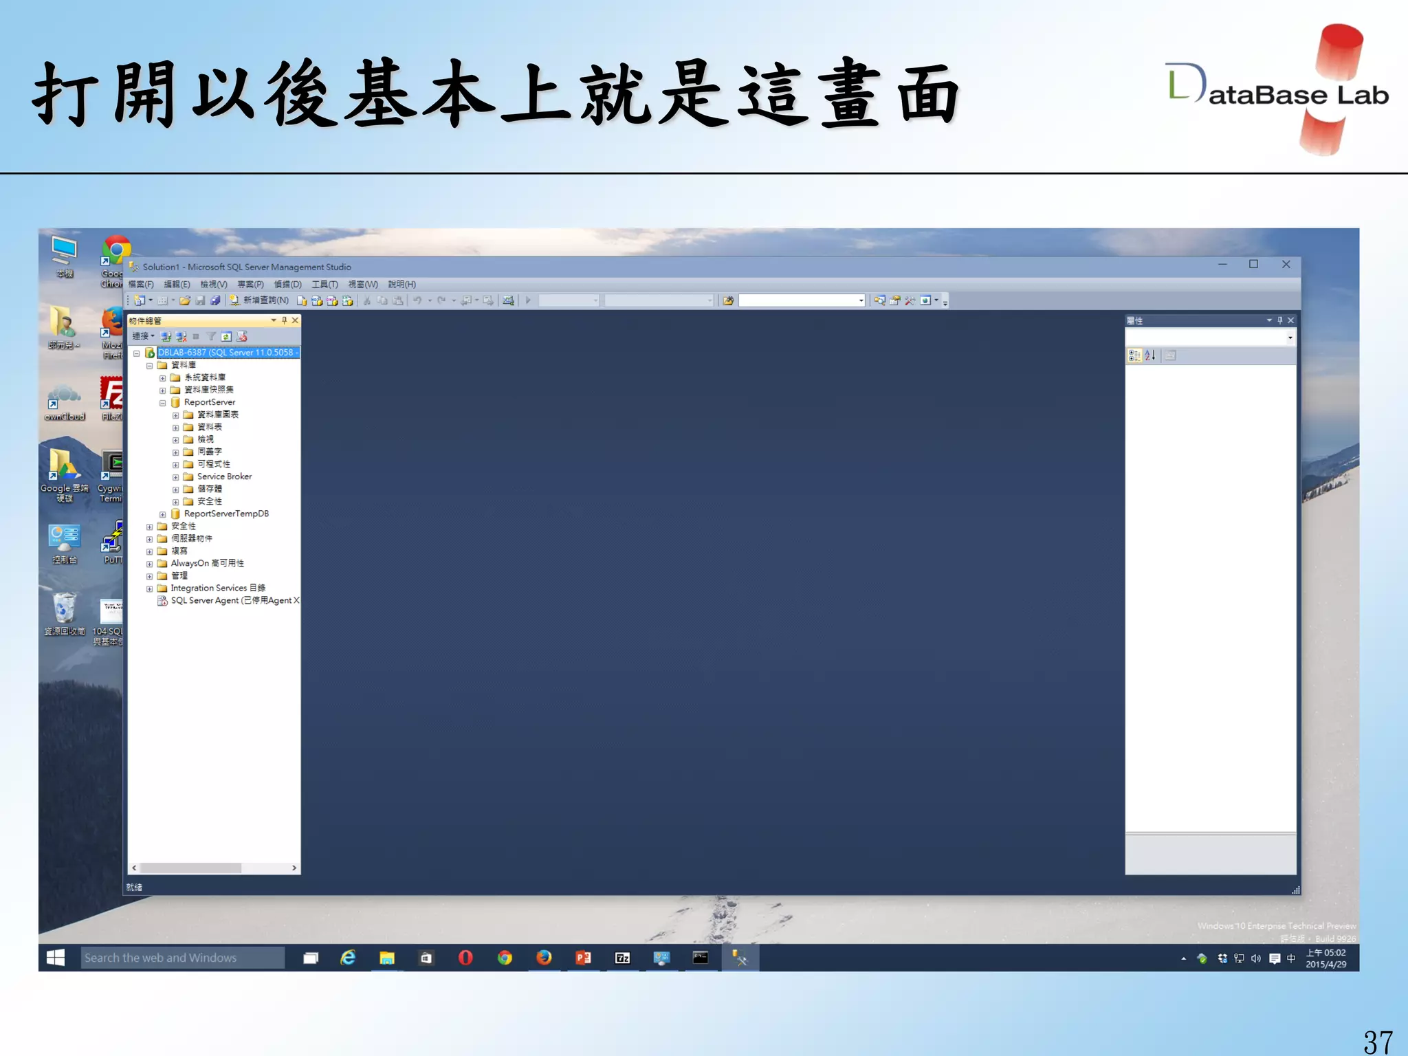This screenshot has height=1056, width=1408.
Task: Open the 連接 (Connect) dropdown in Object Explorer
Action: click(x=143, y=336)
